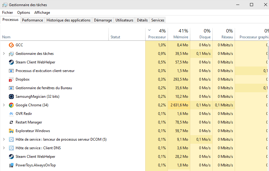The width and height of the screenshot is (269, 171).
Task: Sort by the Disque column header
Action: (201, 34)
